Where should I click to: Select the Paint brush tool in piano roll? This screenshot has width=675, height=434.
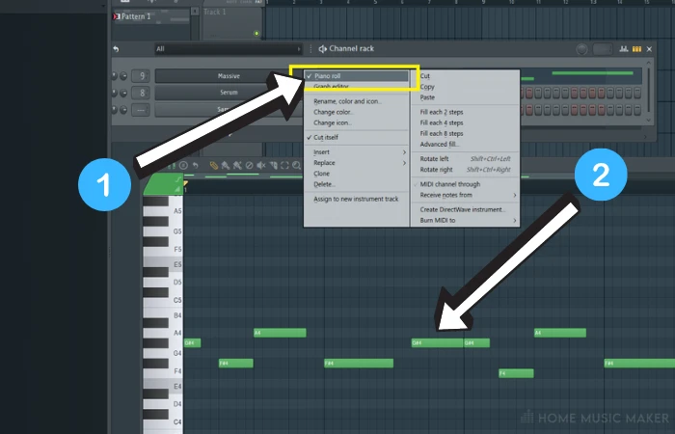pyautogui.click(x=225, y=165)
